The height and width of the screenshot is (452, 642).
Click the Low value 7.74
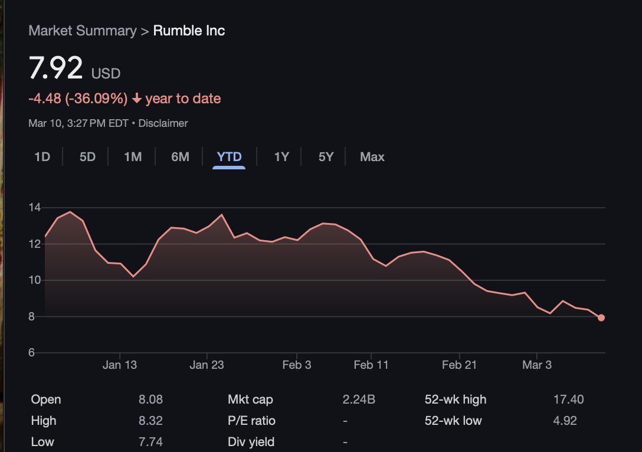coord(150,442)
